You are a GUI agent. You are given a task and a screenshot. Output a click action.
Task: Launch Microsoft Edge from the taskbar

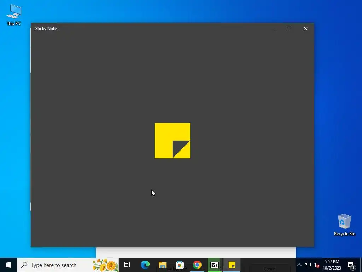click(145, 265)
